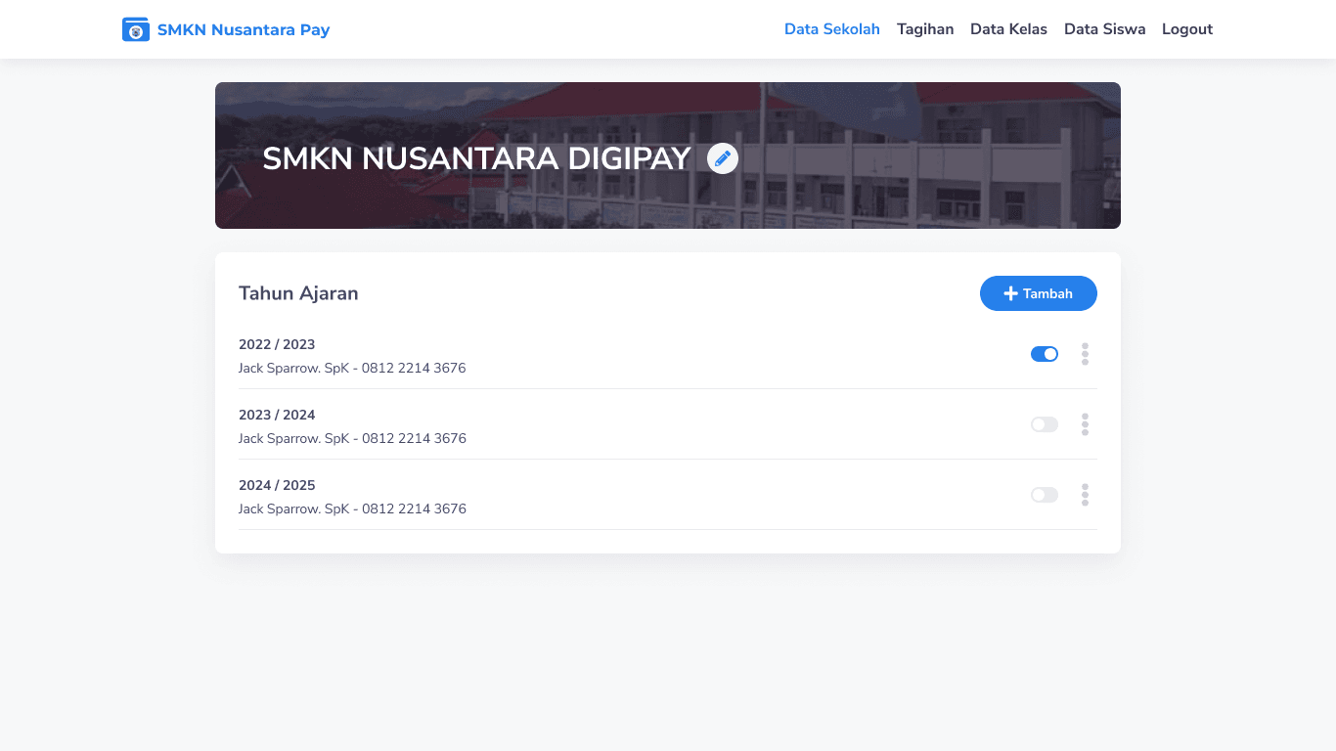Open the Data Sekolah nav item
Viewport: 1336px width, 751px height.
[832, 29]
